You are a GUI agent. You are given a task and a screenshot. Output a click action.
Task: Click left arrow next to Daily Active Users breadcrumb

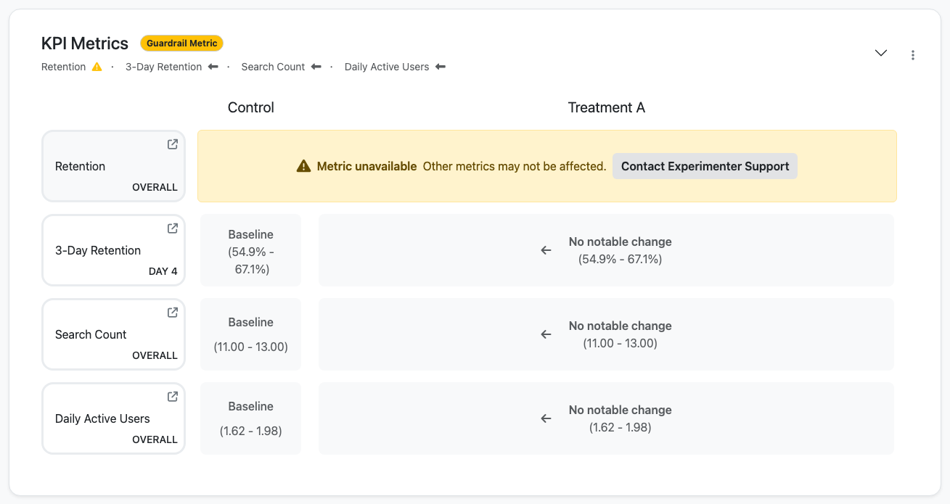pos(440,67)
